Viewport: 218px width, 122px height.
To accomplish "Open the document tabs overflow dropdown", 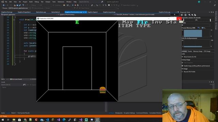I will coord(176,12).
